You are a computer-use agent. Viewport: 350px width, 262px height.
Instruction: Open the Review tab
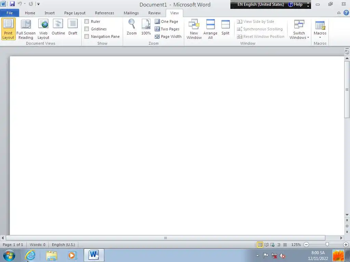154,13
